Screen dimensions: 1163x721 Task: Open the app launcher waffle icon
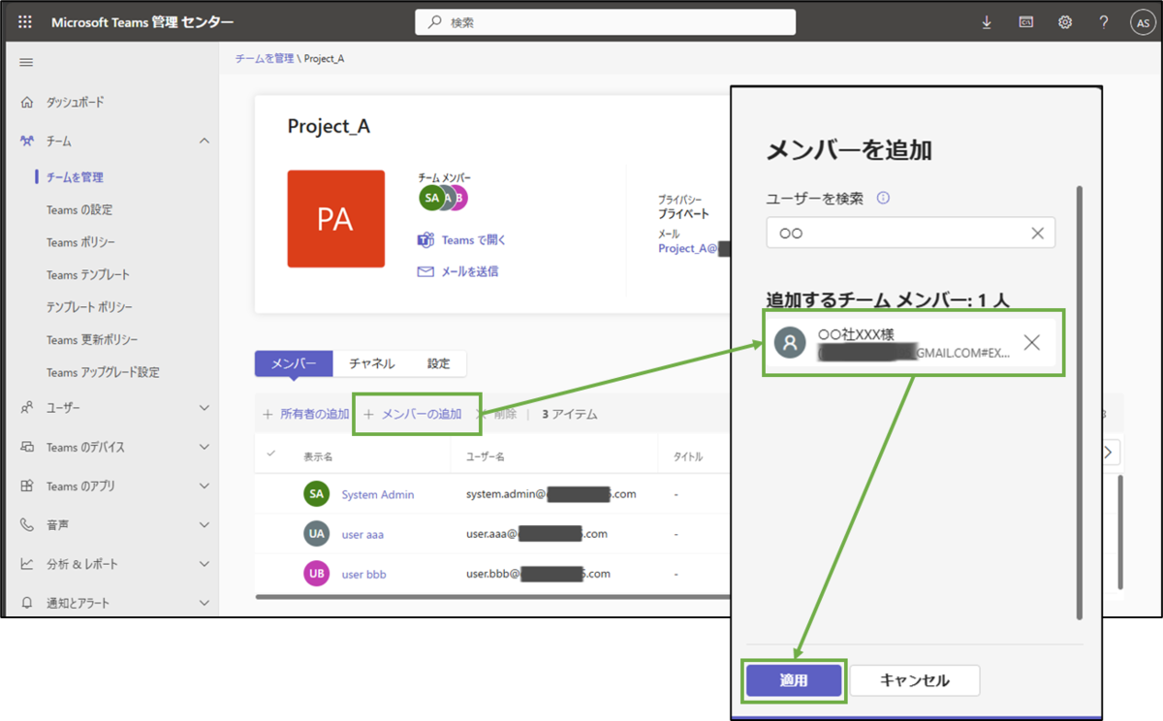point(25,21)
